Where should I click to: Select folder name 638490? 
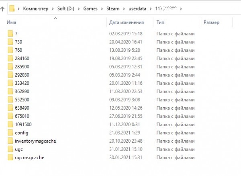click(22, 108)
